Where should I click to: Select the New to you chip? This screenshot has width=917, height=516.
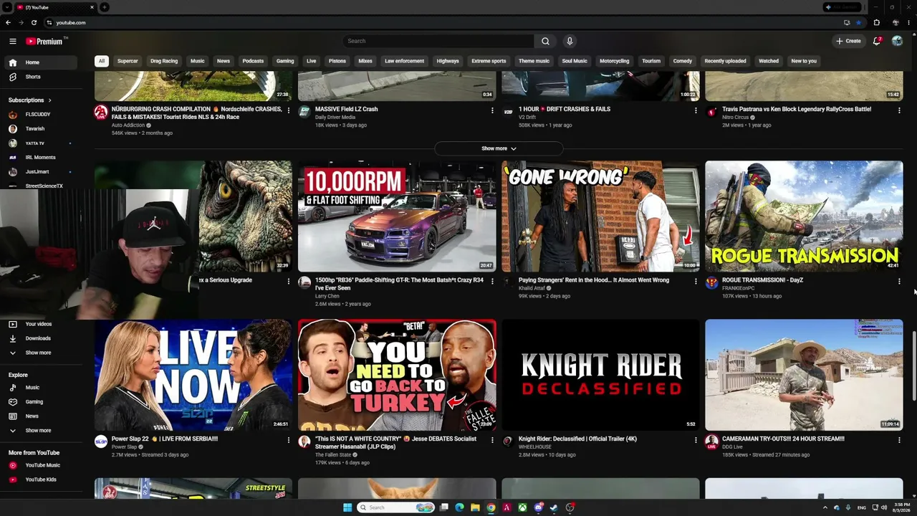804,61
